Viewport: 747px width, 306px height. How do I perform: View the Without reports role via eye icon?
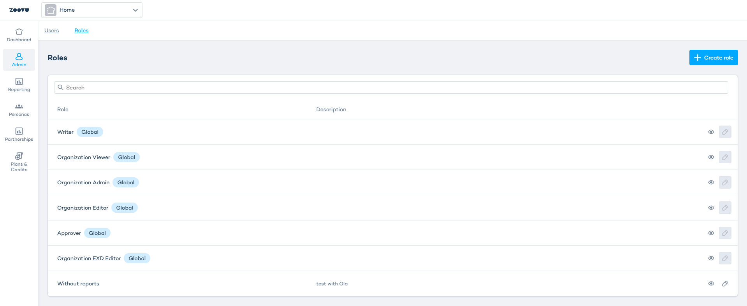point(711,283)
